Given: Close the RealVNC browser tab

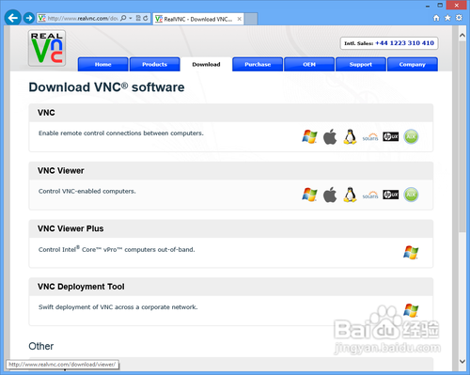Looking at the screenshot, I should click(239, 19).
